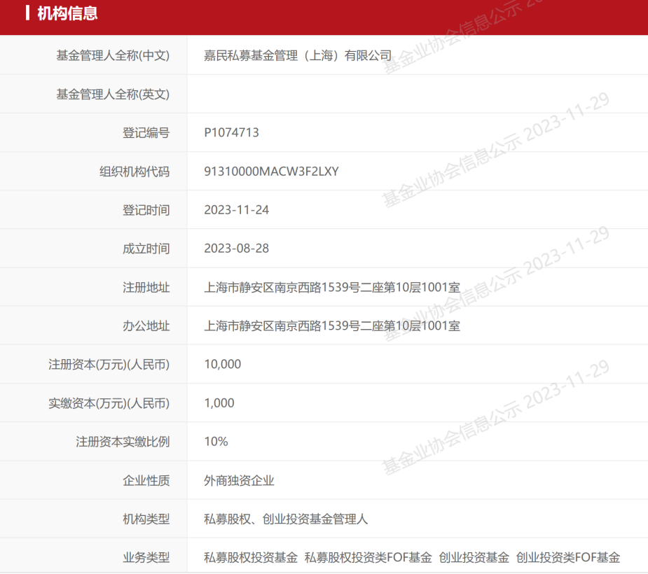Select business type 私募股权投资类FOF基金

[368, 557]
